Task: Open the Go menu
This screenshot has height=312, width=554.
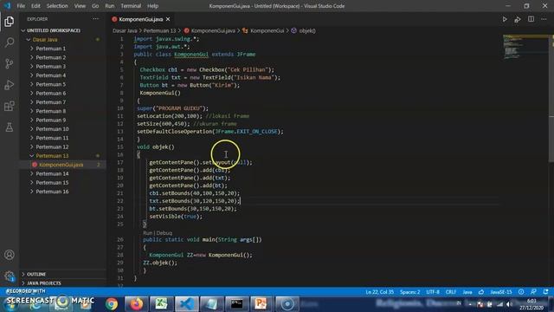Action: click(x=95, y=6)
